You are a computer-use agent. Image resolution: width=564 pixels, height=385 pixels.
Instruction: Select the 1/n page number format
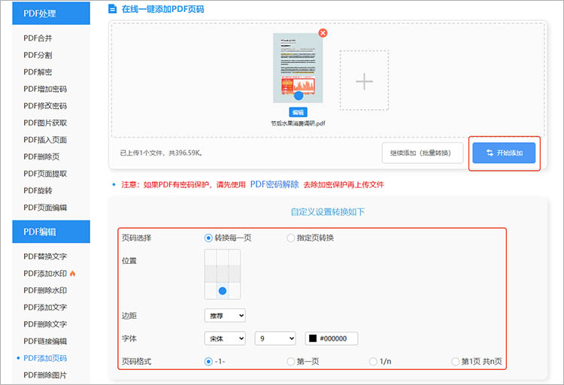[x=373, y=361]
